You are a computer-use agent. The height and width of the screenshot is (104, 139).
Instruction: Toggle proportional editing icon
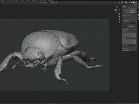pyautogui.click(x=56, y=2)
